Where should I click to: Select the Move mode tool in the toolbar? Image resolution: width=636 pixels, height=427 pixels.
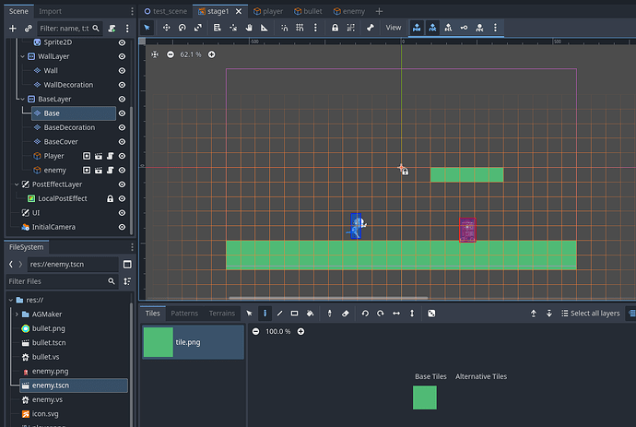[x=167, y=28]
